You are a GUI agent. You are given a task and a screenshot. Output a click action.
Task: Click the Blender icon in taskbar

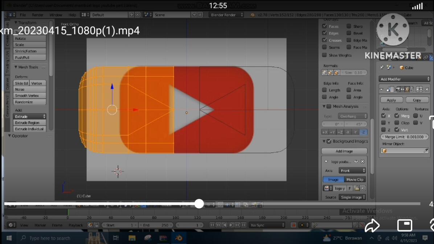coord(179,238)
